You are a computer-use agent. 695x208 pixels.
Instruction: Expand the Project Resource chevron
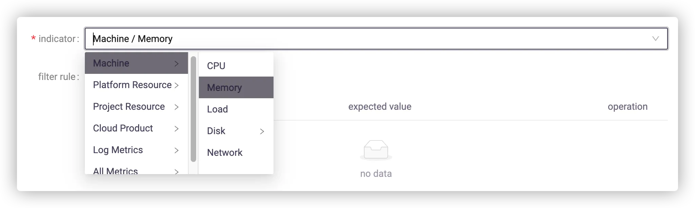click(176, 107)
